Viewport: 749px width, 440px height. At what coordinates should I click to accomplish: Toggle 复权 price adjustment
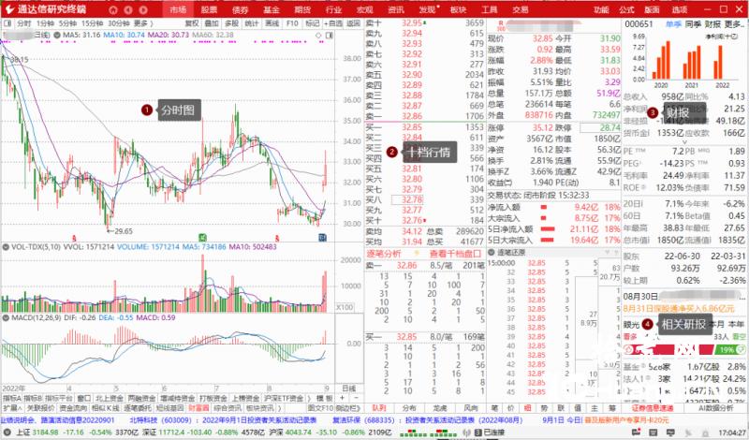click(x=192, y=22)
